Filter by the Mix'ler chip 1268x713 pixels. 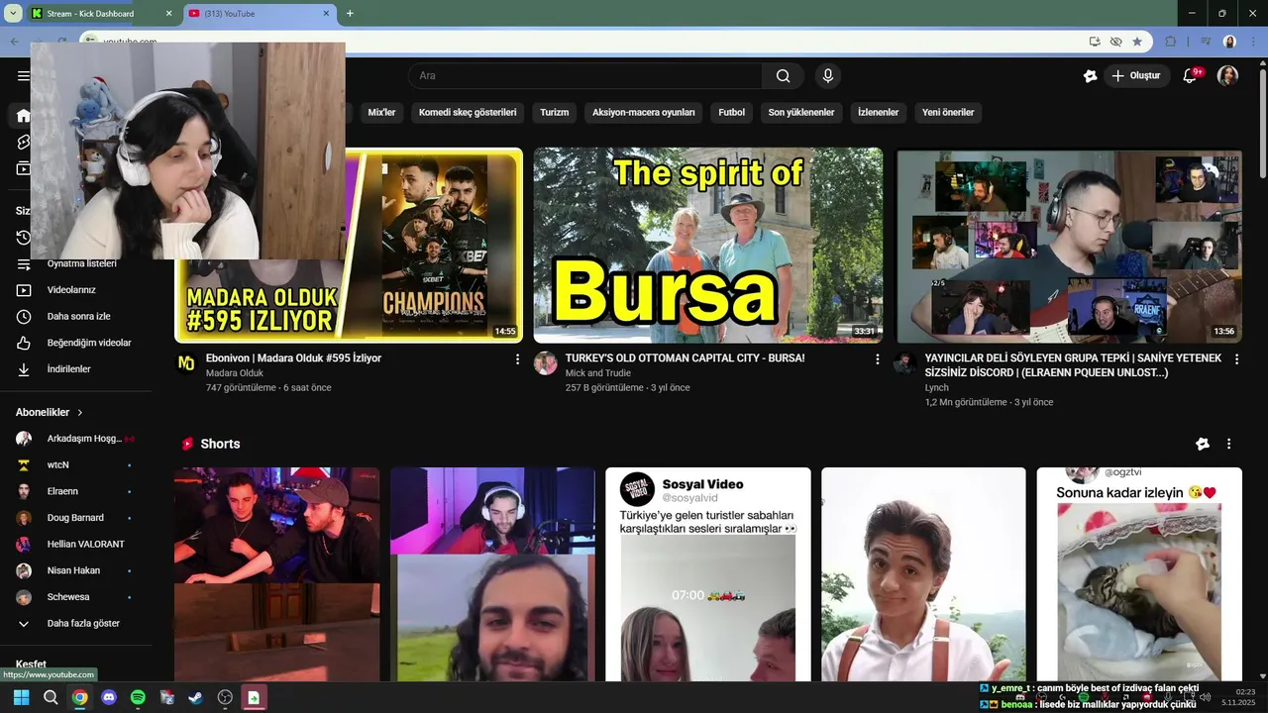point(381,112)
